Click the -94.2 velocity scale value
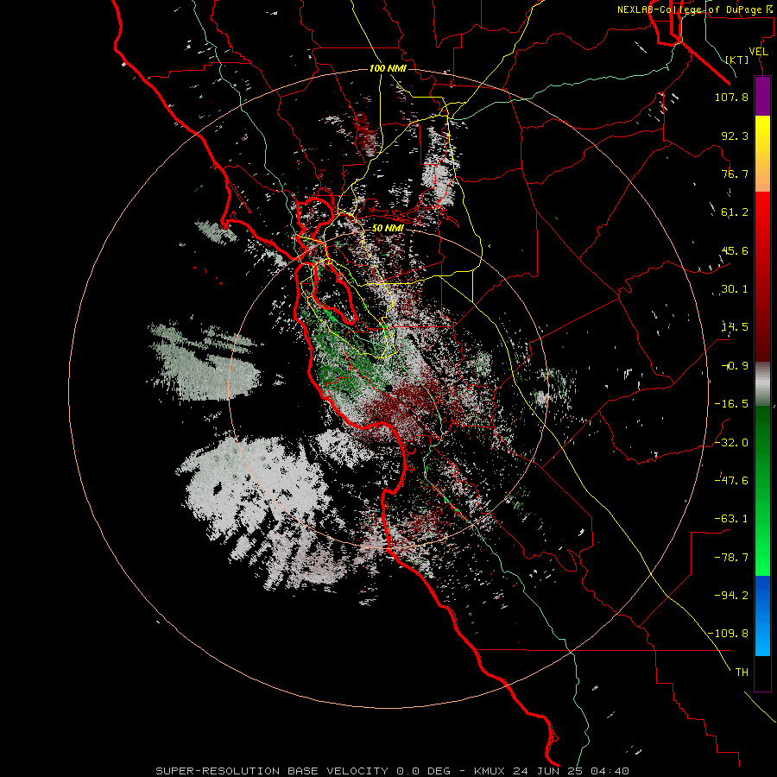 click(x=731, y=596)
